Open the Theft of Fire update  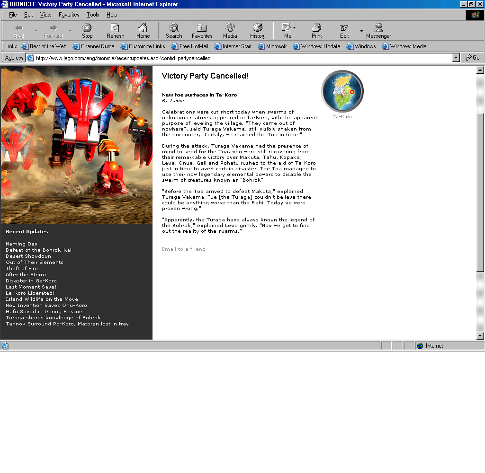22,269
